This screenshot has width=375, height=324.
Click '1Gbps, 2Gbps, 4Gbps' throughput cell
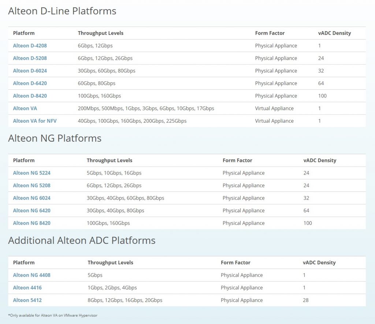[x=112, y=288]
